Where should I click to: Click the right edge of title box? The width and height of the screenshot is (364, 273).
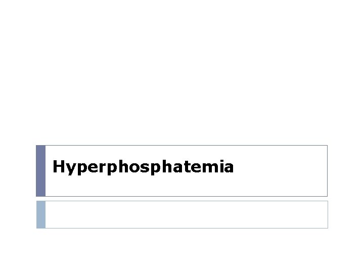coord(327,171)
